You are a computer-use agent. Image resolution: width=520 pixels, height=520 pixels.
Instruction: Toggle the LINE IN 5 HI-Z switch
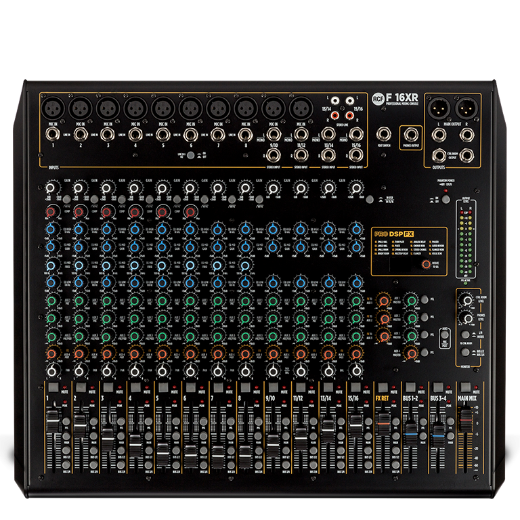pos(190,155)
